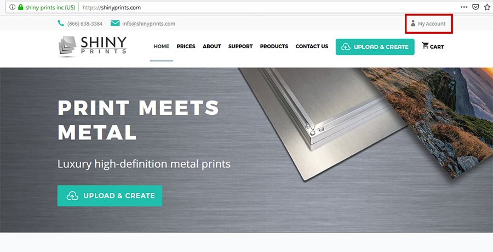Open the Support menu item
This screenshot has width=493, height=252.
[x=240, y=46]
